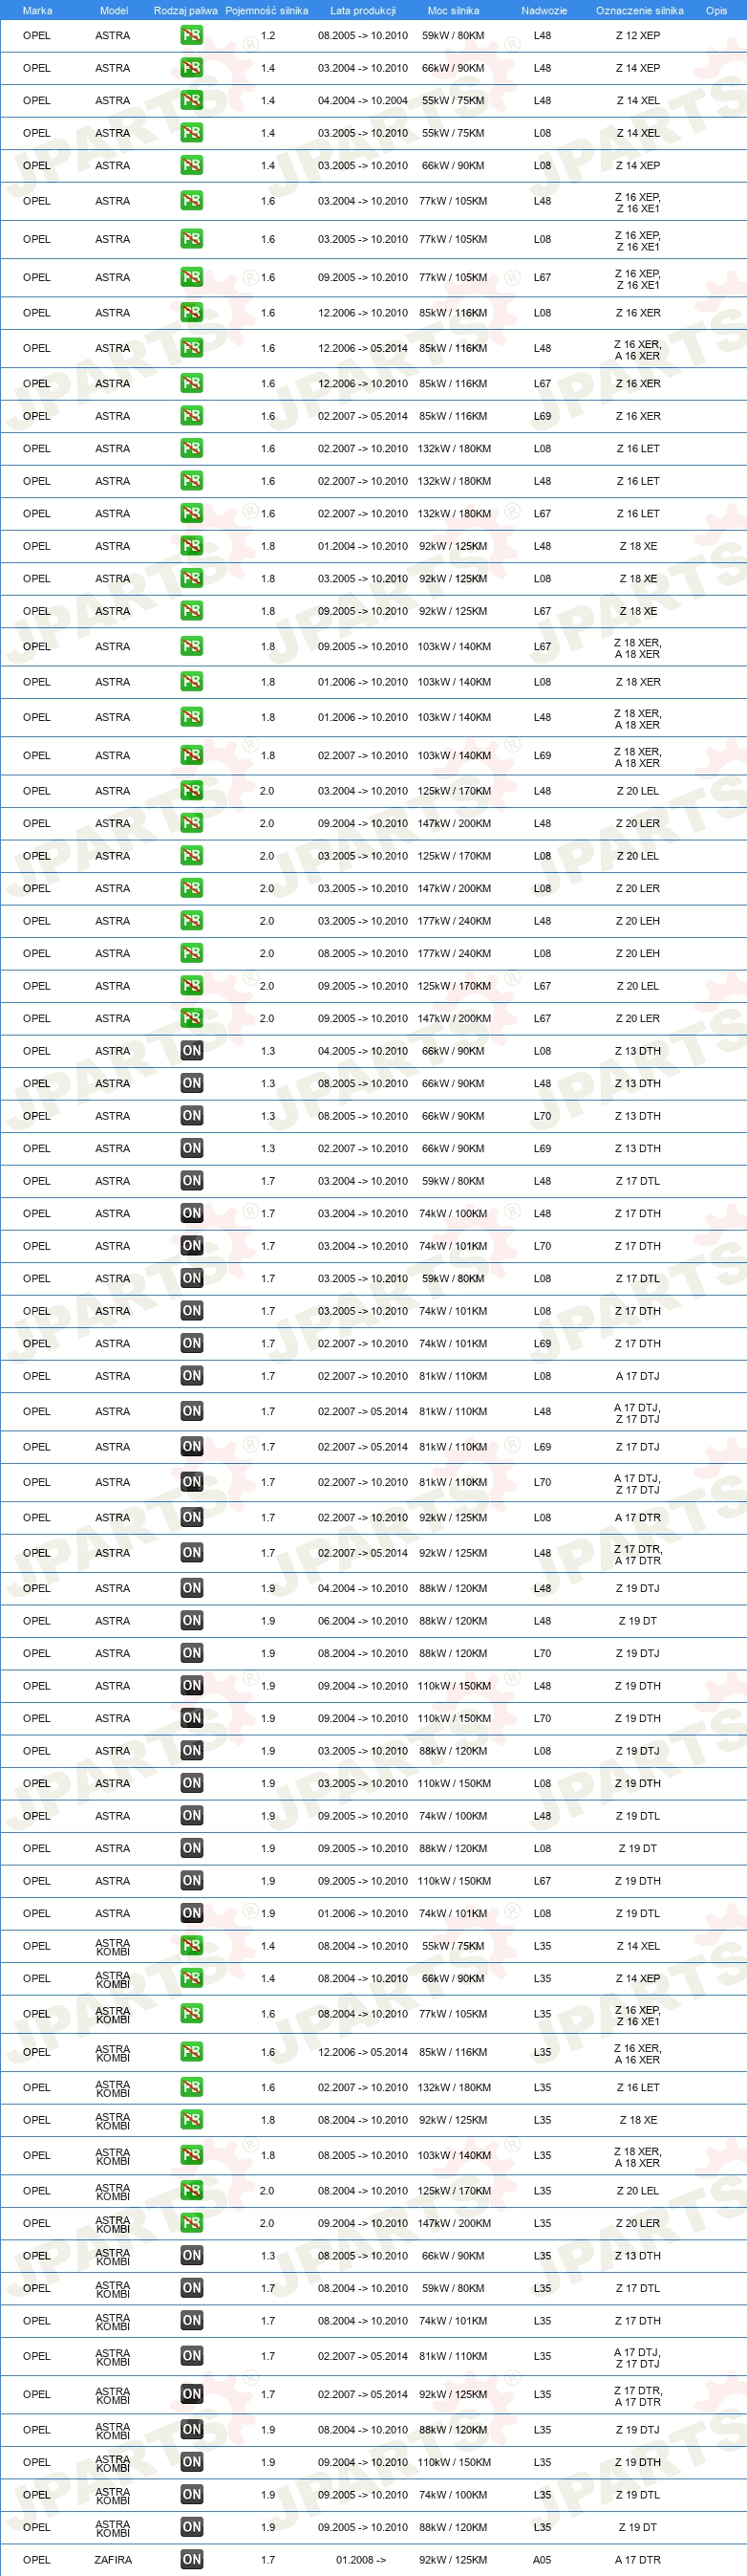Image resolution: width=747 pixels, height=2576 pixels.
Task: Click the PB fuel icon in Z 12 XEP row
Action: pyautogui.click(x=192, y=35)
